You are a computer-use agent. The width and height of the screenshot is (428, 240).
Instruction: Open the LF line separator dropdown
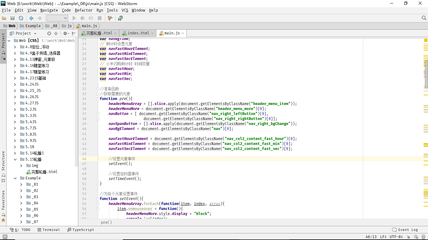pos(384,237)
